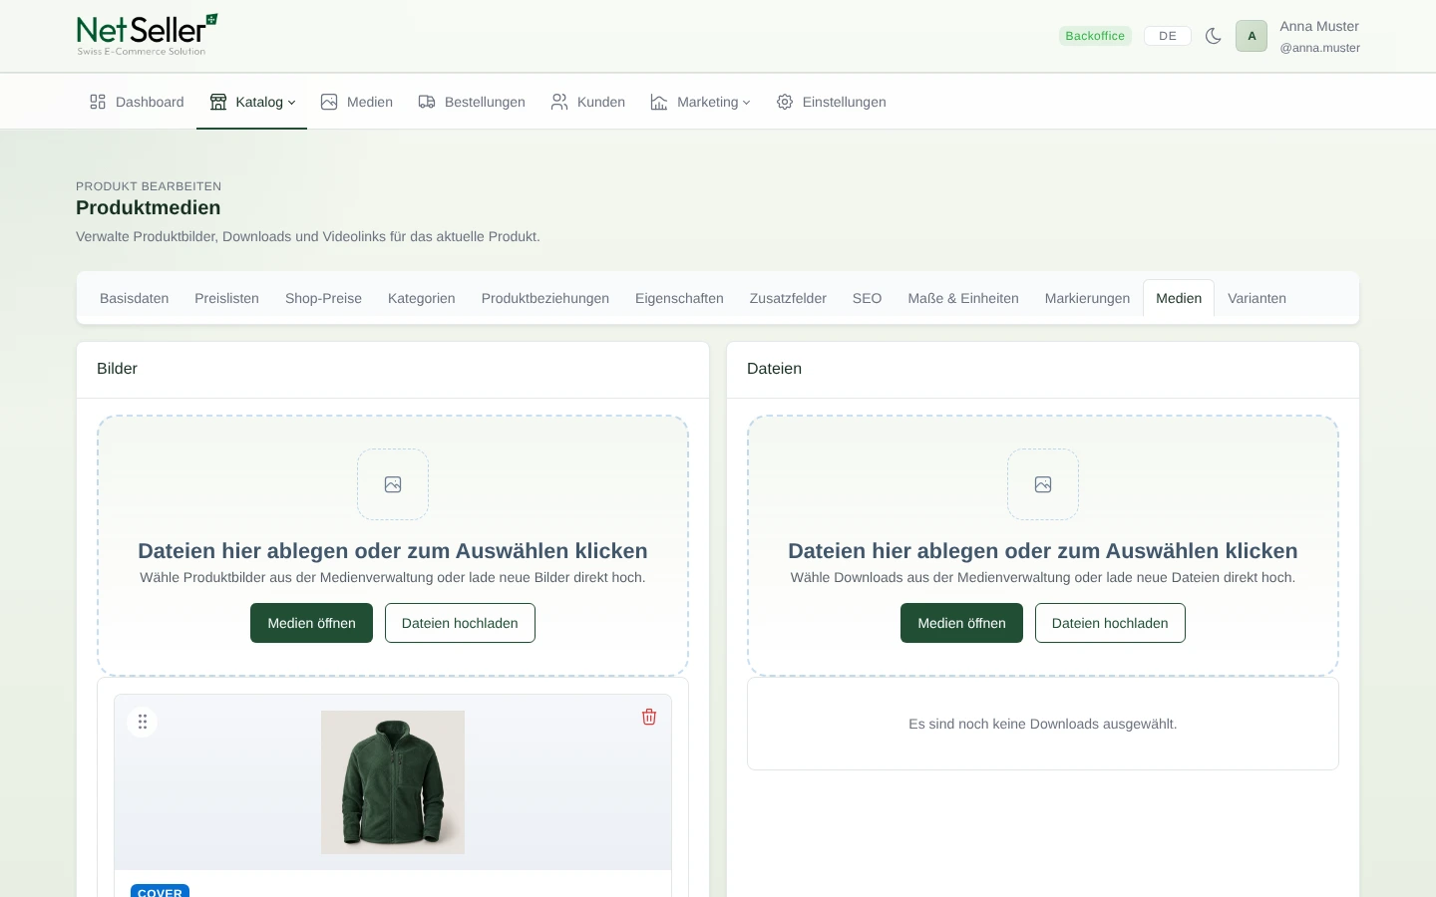Switch to the Maße & Einheiten tab

963,298
